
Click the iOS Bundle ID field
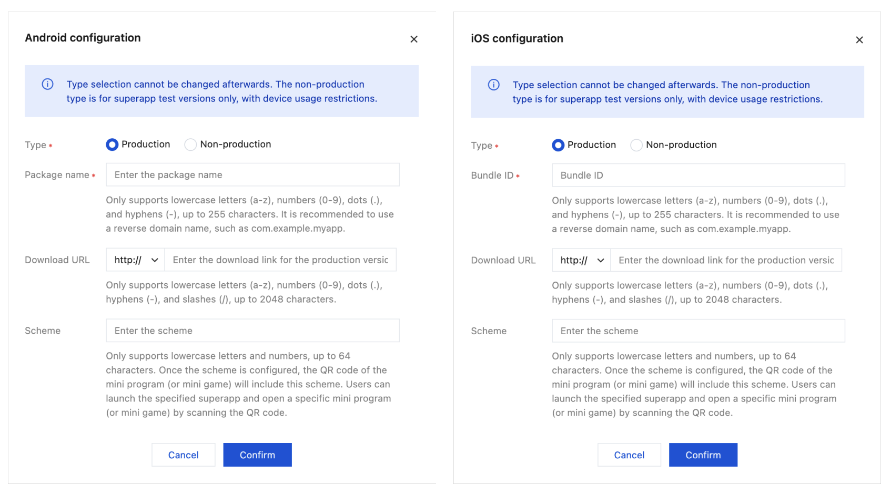click(698, 176)
